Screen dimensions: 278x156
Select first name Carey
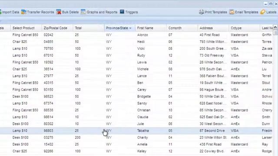pos(142,90)
